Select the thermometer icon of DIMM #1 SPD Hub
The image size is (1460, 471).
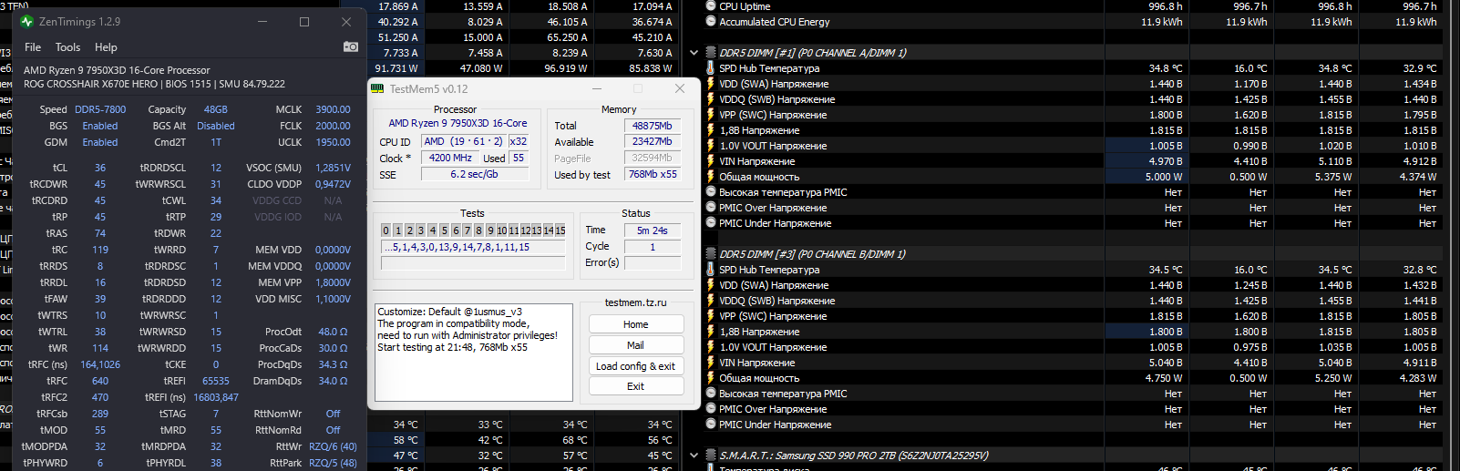coord(711,68)
